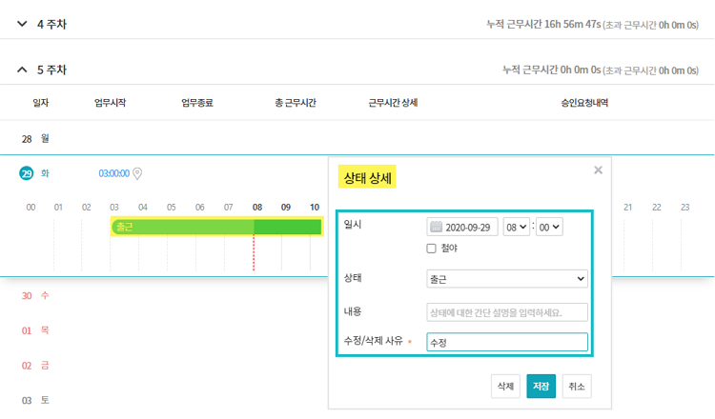
Task: Click the 삭제 button
Action: tap(505, 387)
